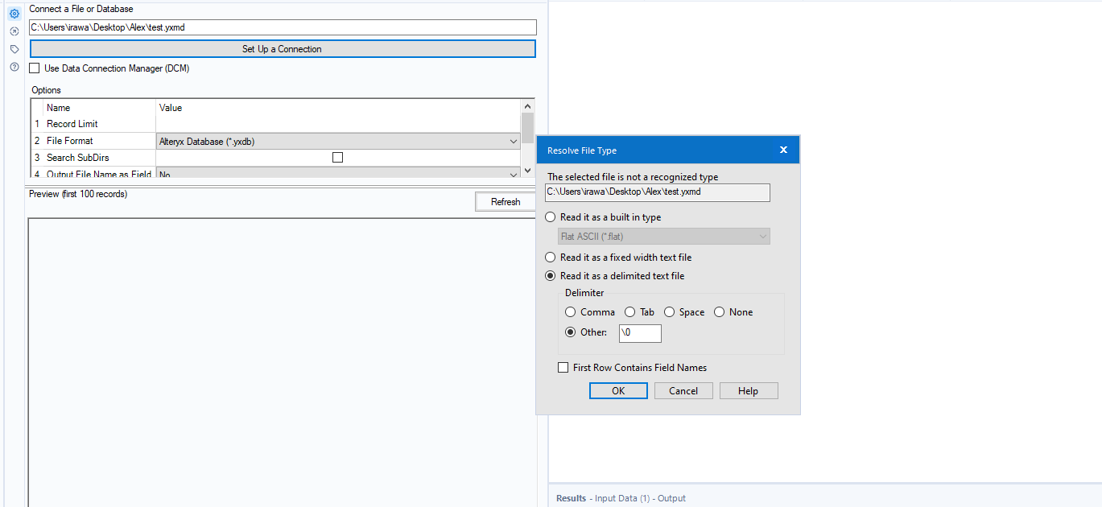Expand the Output File Name as Field dropdown
1102x507 pixels.
pyautogui.click(x=513, y=174)
